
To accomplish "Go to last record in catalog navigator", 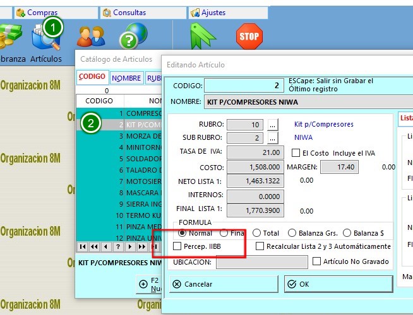I will pyautogui.click(x=155, y=247).
